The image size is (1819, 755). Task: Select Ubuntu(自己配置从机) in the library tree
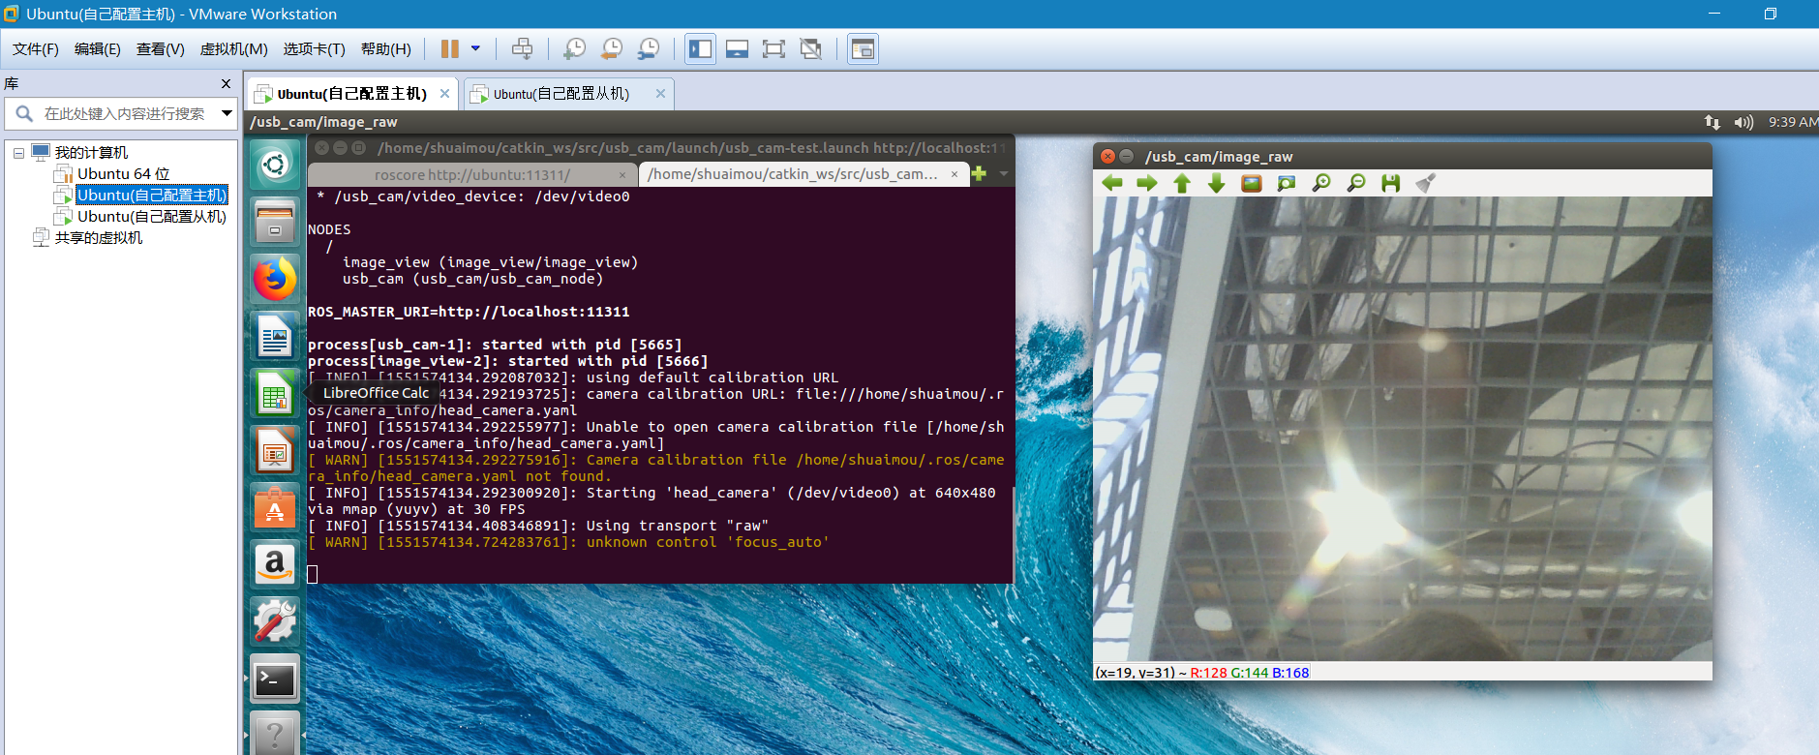[152, 217]
